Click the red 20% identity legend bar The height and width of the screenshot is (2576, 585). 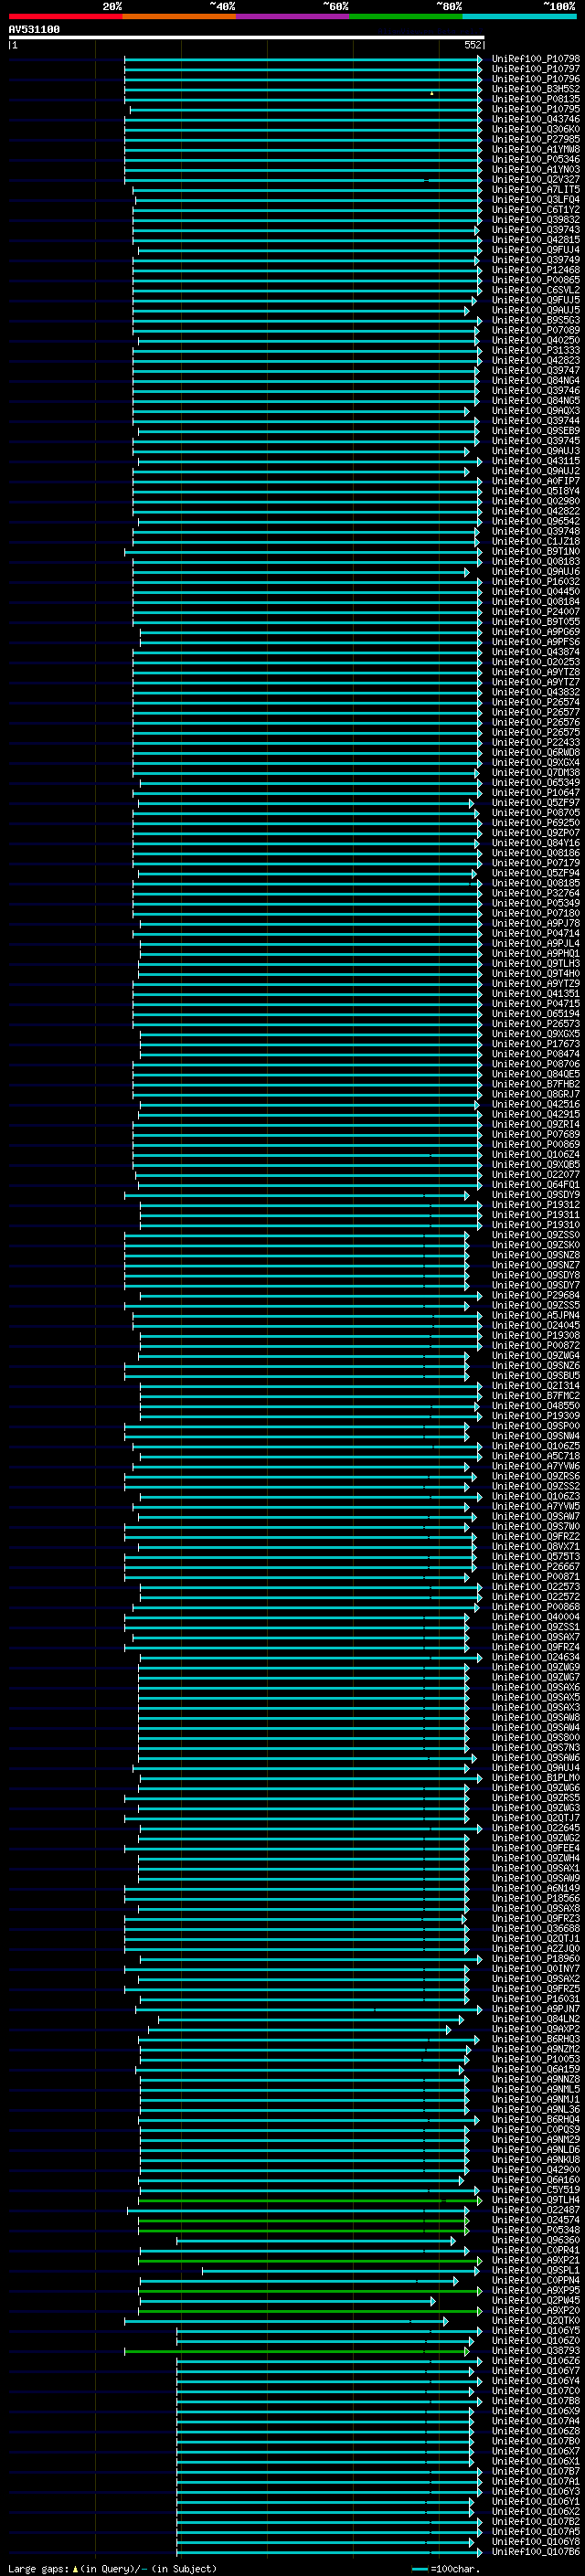(x=66, y=16)
